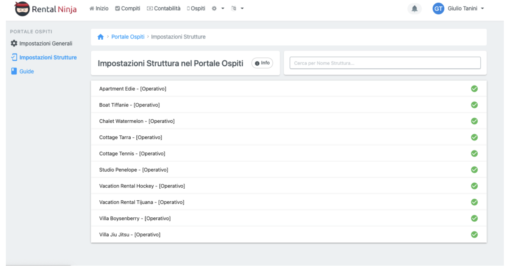The height and width of the screenshot is (266, 505).
Task: Follow the Portale Ospiti breadcrumb link
Action: point(128,37)
